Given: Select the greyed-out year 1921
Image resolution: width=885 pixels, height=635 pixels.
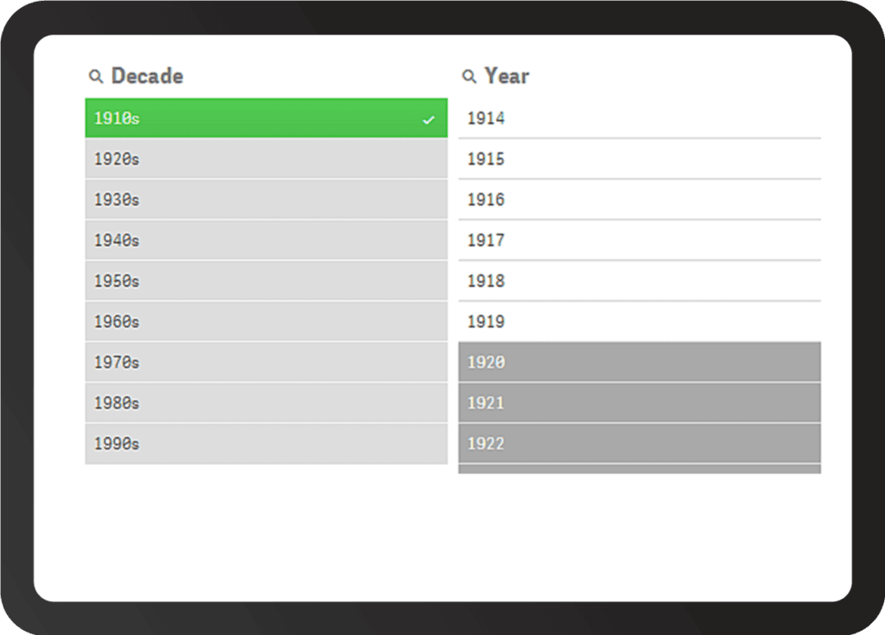Looking at the screenshot, I should (x=640, y=403).
